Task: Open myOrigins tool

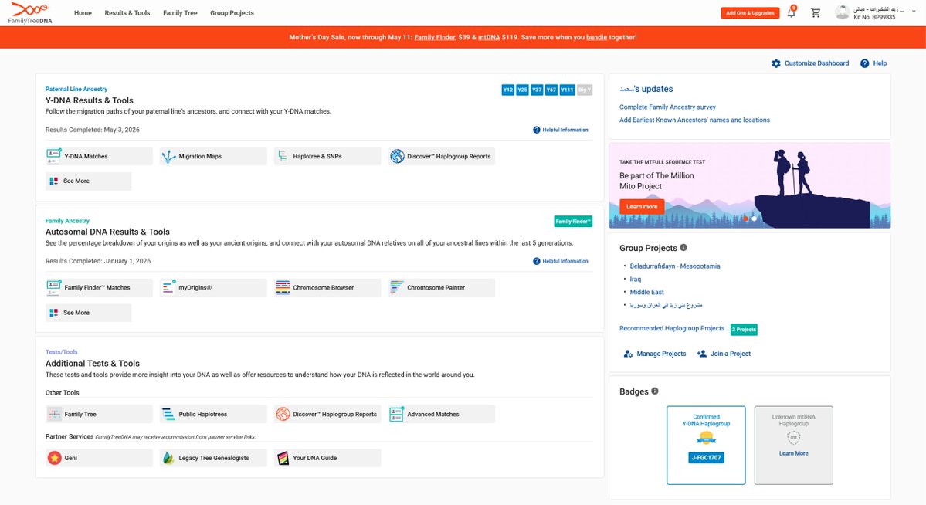Action: point(213,288)
